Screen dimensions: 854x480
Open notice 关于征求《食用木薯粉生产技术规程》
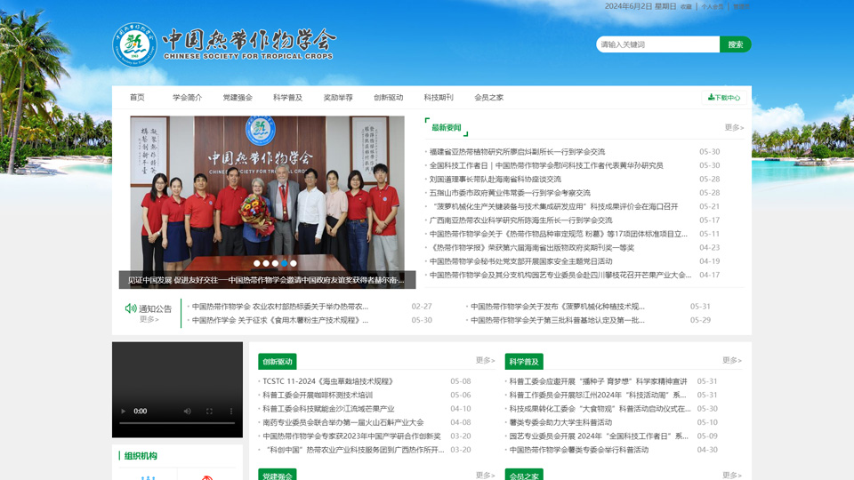coord(280,320)
